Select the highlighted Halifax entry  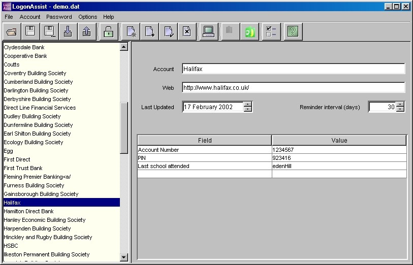click(x=61, y=203)
